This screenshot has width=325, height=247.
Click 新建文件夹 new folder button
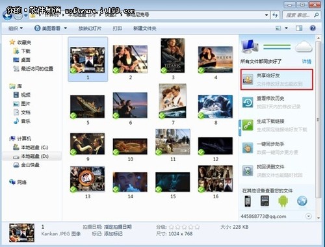click(145, 28)
